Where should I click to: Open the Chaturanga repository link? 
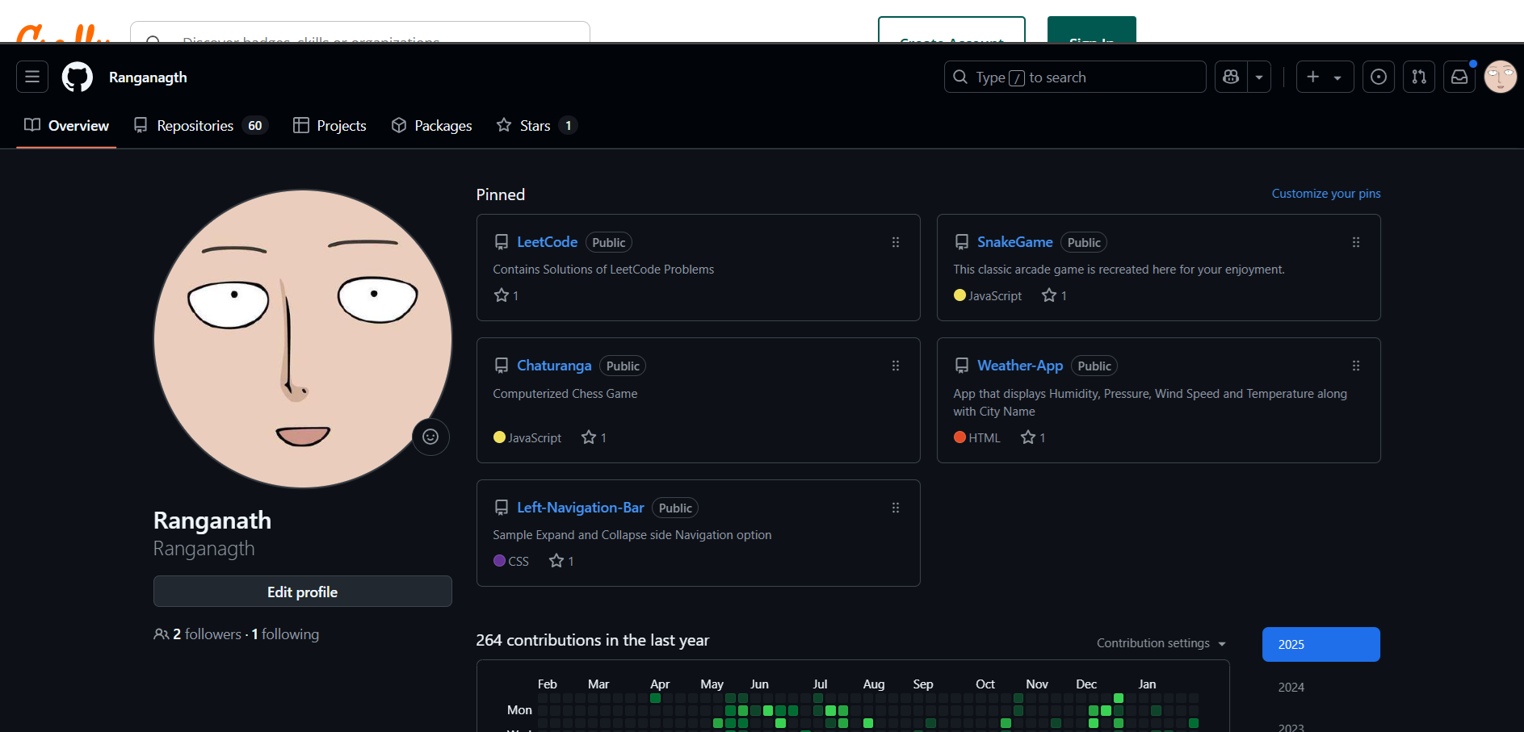(x=554, y=366)
